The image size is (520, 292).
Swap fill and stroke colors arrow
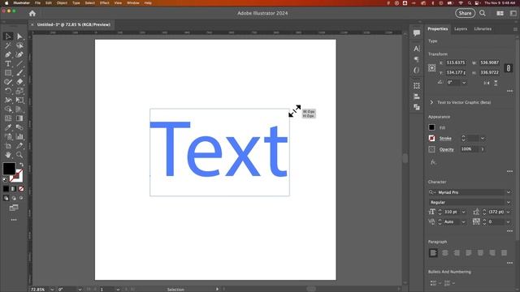(x=21, y=165)
